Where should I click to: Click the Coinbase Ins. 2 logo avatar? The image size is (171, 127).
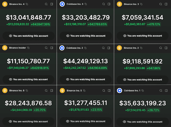(x=62, y=48)
